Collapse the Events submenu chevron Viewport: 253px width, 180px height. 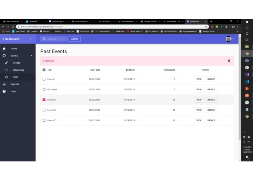pyautogui.click(x=31, y=56)
